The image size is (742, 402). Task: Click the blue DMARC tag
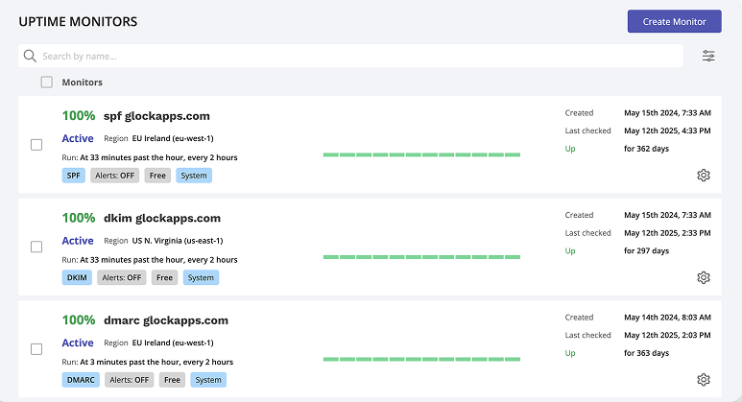(82, 379)
